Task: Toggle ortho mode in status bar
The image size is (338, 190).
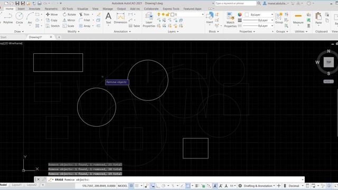Action: pos(158,186)
